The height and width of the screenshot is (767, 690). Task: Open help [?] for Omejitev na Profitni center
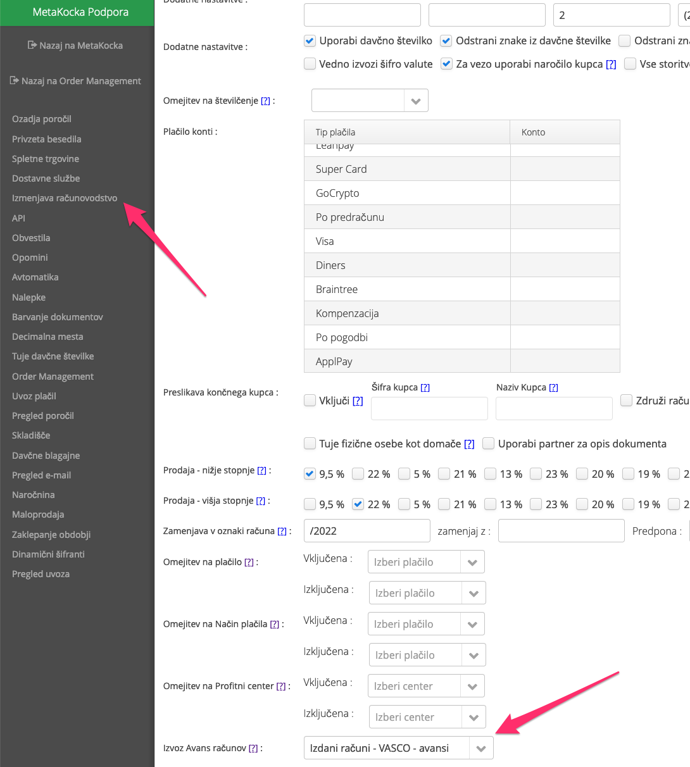pos(281,686)
